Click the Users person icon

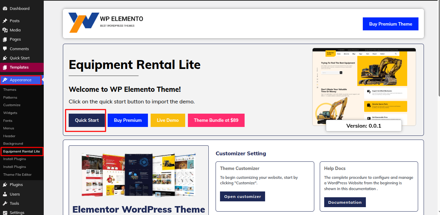click(5, 194)
